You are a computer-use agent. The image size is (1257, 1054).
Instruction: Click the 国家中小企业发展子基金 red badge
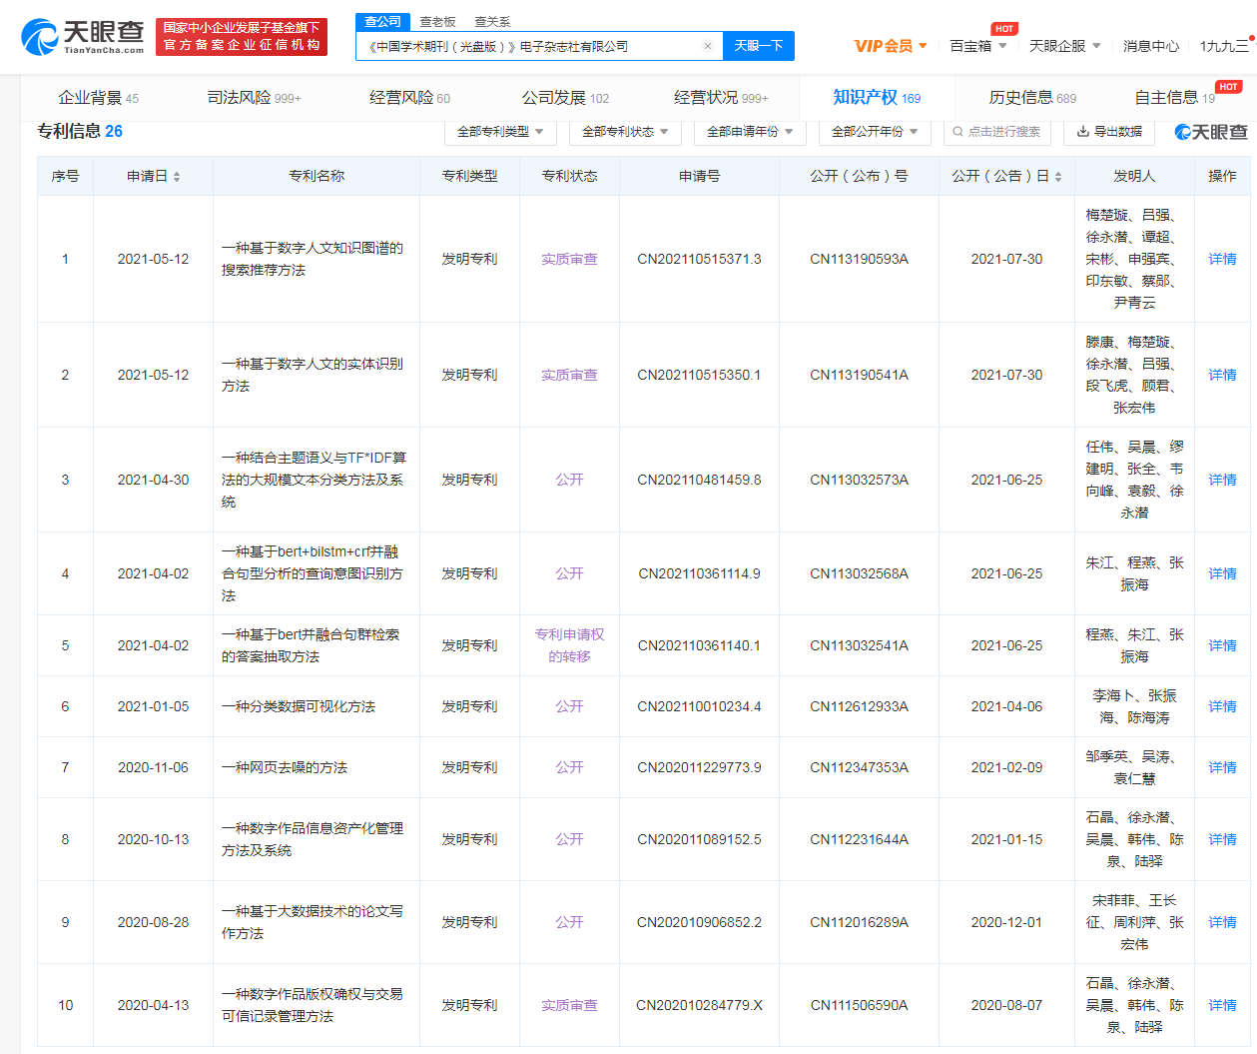[242, 37]
